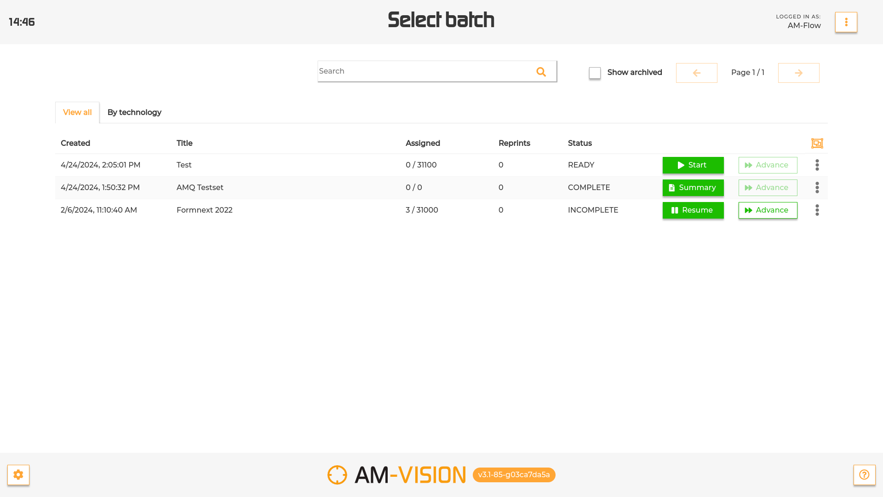Viewport: 883px width, 497px height.
Task: Open options menu for Test batch
Action: (x=817, y=165)
